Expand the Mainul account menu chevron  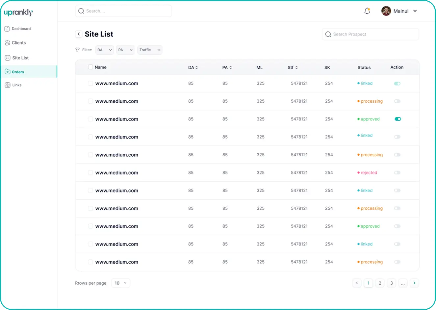(415, 11)
